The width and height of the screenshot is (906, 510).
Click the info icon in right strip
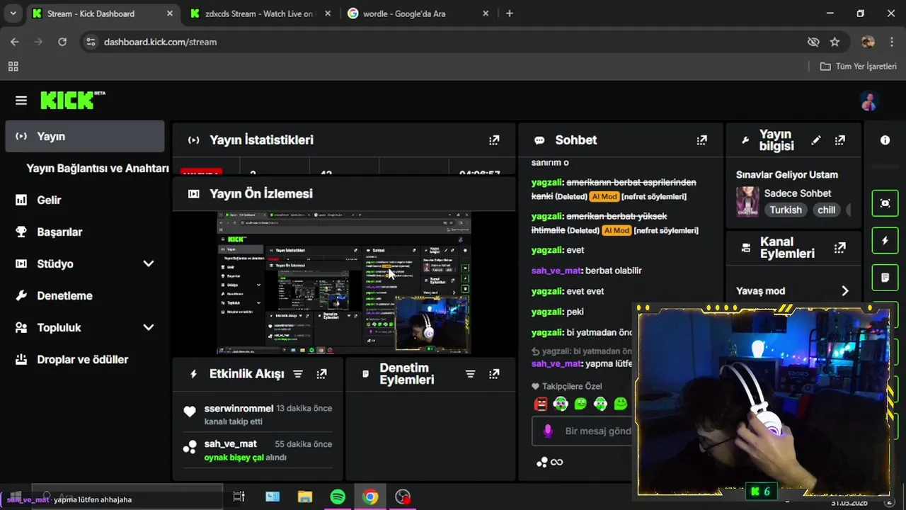pos(885,140)
